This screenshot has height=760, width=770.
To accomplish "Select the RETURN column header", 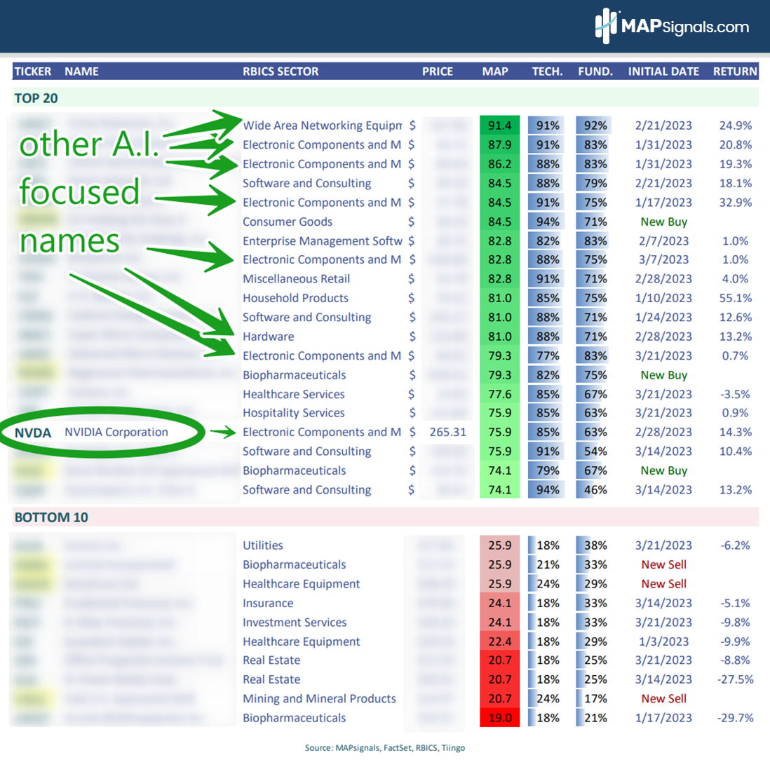I will pyautogui.click(x=735, y=72).
